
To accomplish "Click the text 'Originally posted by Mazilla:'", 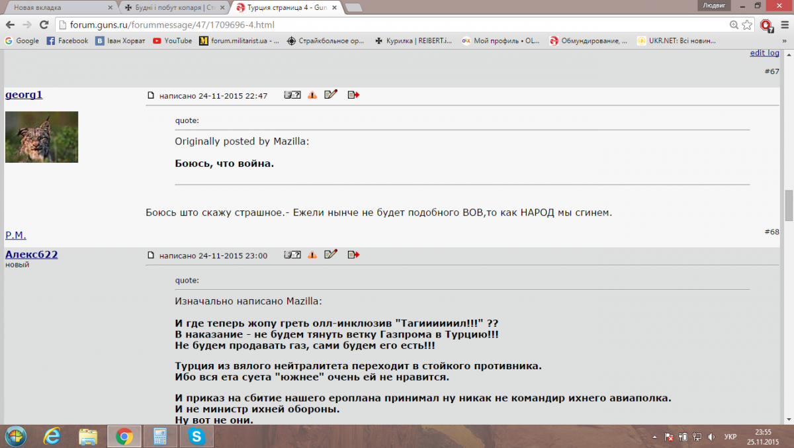I will coord(242,141).
